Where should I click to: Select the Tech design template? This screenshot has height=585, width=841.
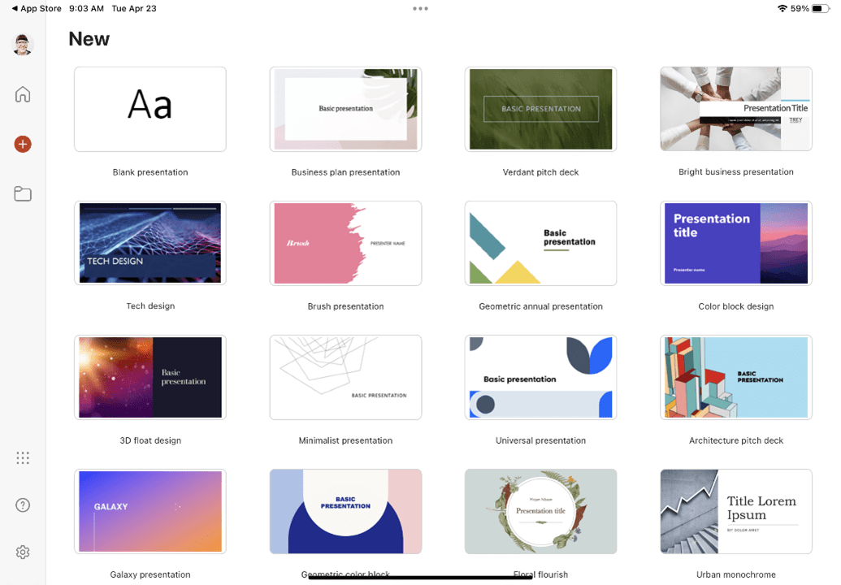150,243
